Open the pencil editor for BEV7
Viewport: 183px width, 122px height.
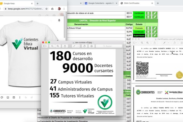[x=155, y=17]
